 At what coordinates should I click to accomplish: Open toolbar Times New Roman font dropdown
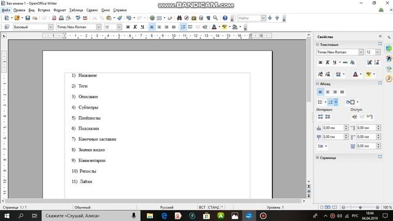98,27
